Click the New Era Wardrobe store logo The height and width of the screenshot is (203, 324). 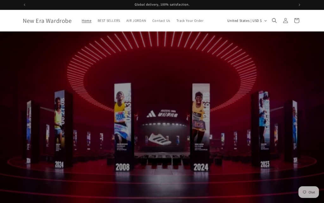tap(47, 21)
